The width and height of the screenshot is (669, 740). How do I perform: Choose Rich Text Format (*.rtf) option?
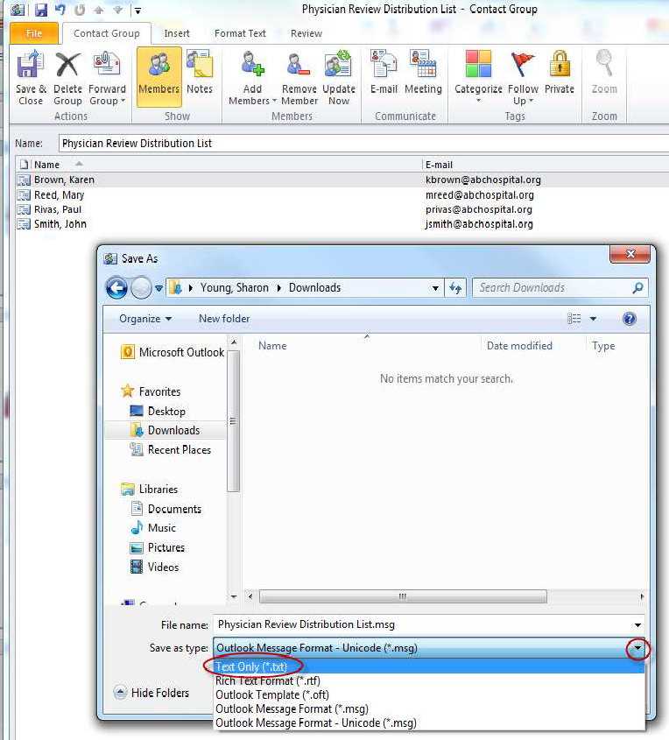click(429, 681)
